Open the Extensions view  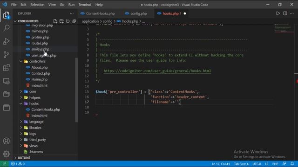[x=6, y=68]
